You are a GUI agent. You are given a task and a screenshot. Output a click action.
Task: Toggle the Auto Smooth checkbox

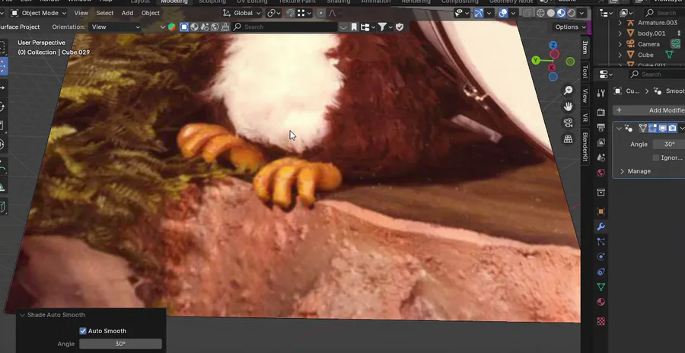[x=82, y=331]
